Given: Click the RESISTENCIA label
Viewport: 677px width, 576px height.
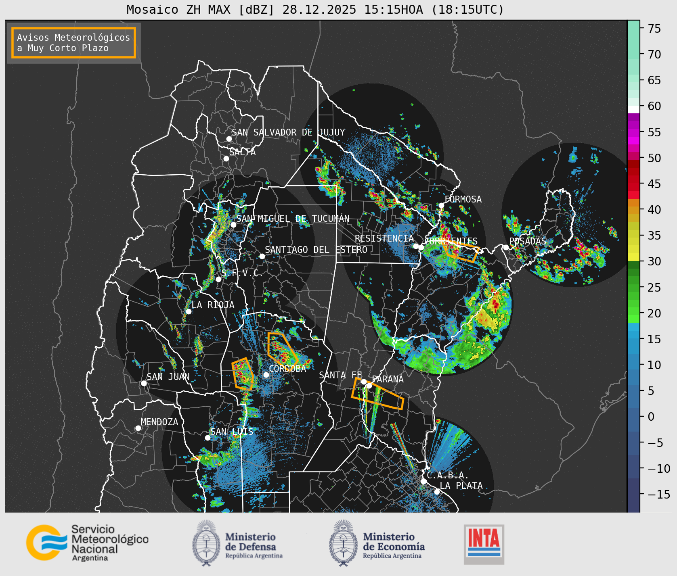Looking at the screenshot, I should [x=384, y=238].
